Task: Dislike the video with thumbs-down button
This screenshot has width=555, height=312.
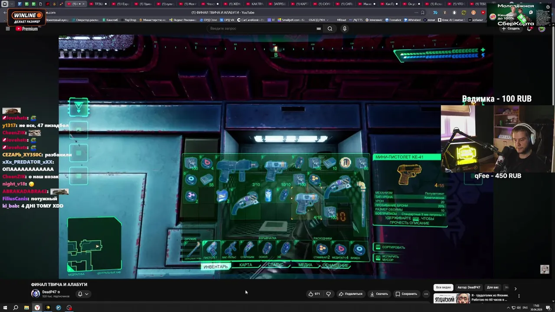Action: [328, 294]
